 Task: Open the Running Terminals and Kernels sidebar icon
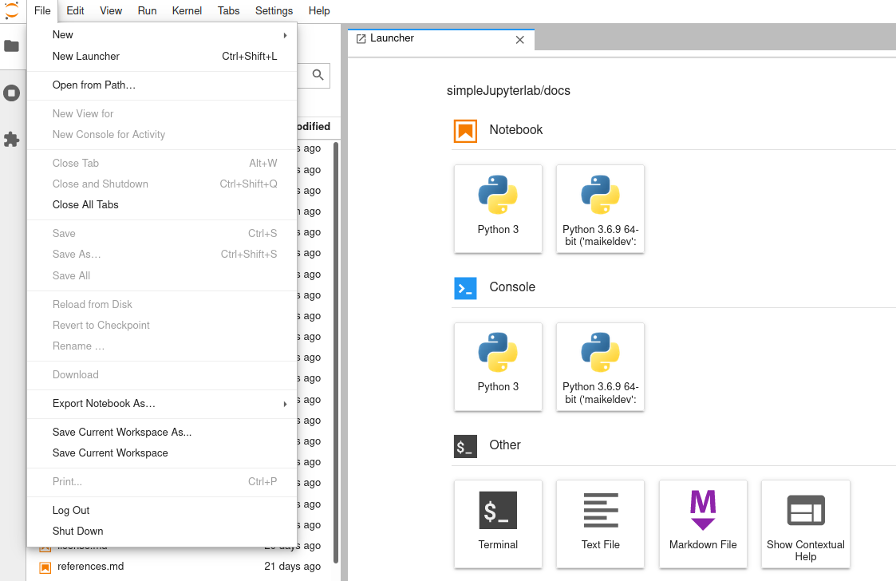point(11,93)
